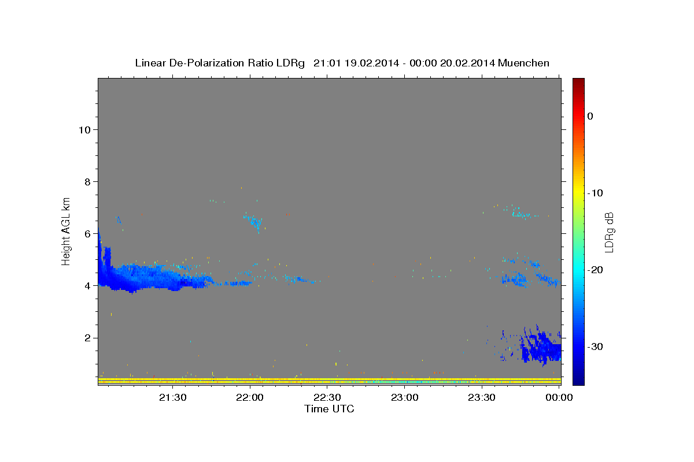Click the 'Height AGL km' axis label
This screenshot has height=462, width=694.
(67, 230)
